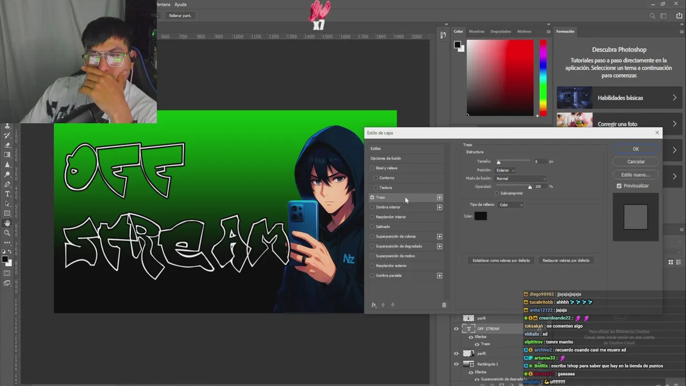686x386 pixels.
Task: Select the History Brush tool
Action: coord(8,136)
